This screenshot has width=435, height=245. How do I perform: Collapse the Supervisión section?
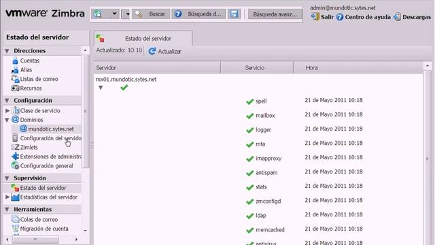7,178
